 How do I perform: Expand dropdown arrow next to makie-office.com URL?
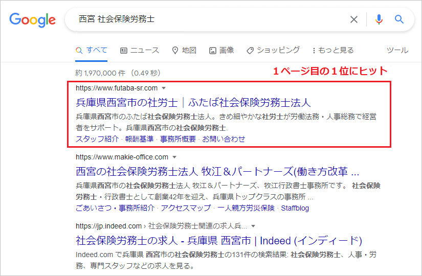(x=174, y=157)
